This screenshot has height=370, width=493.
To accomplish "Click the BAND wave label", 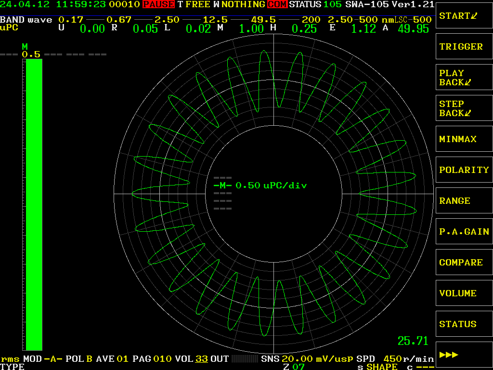I will pos(26,20).
